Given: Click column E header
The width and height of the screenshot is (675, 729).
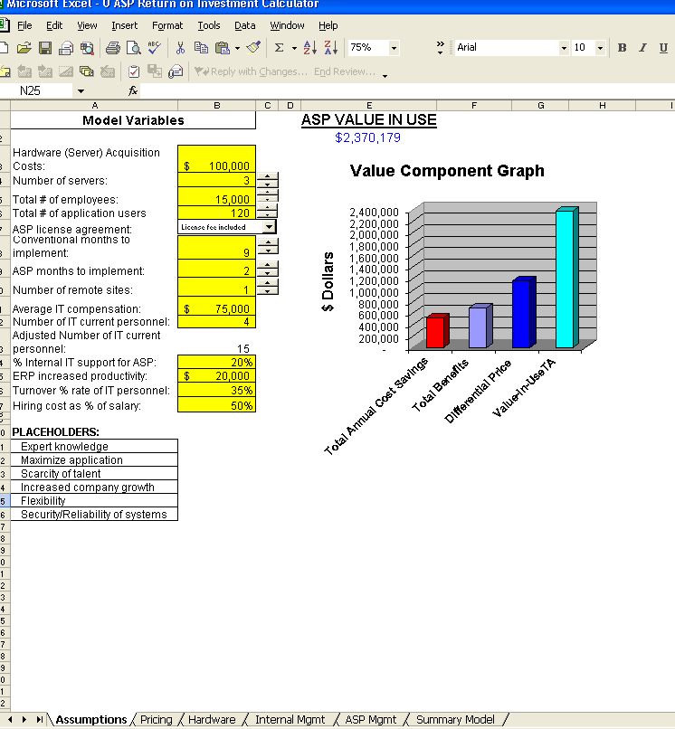Looking at the screenshot, I should [369, 106].
